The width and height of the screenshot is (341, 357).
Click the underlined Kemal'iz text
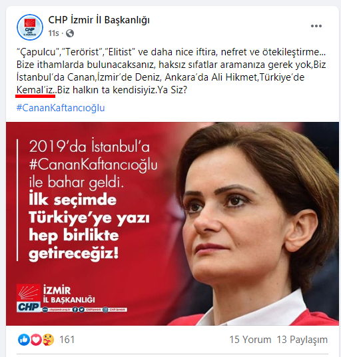click(35, 91)
